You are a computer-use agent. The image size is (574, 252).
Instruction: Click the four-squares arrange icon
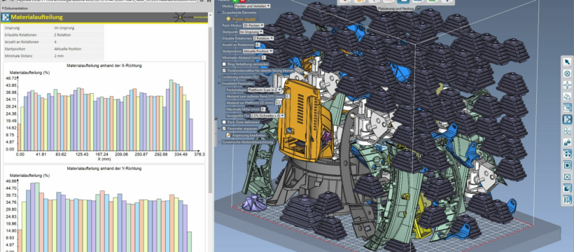[x=567, y=131]
